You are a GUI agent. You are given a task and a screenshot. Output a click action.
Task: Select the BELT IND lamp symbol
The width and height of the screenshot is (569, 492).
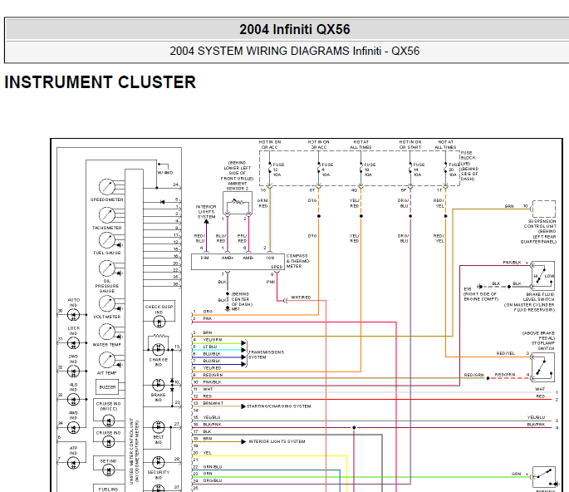point(158,427)
